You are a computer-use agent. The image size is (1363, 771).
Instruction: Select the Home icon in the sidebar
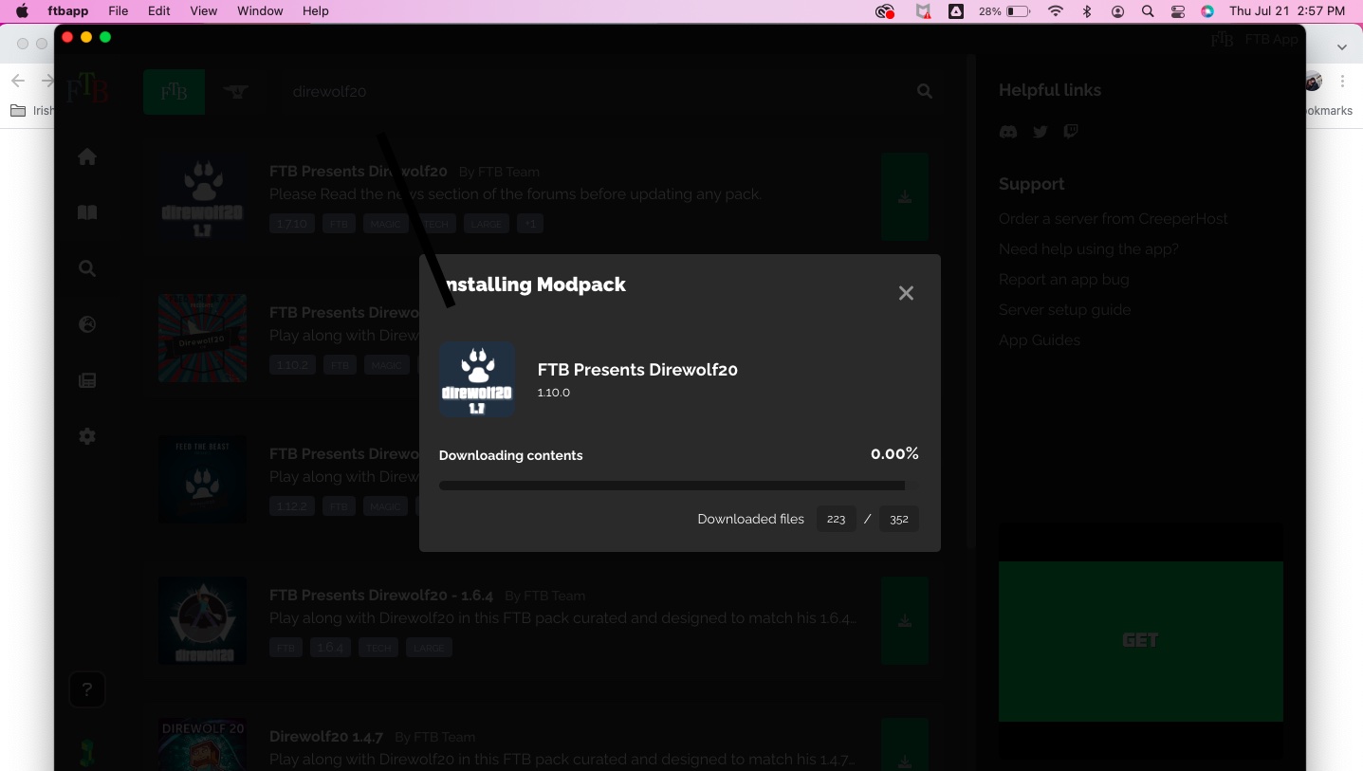click(x=86, y=156)
